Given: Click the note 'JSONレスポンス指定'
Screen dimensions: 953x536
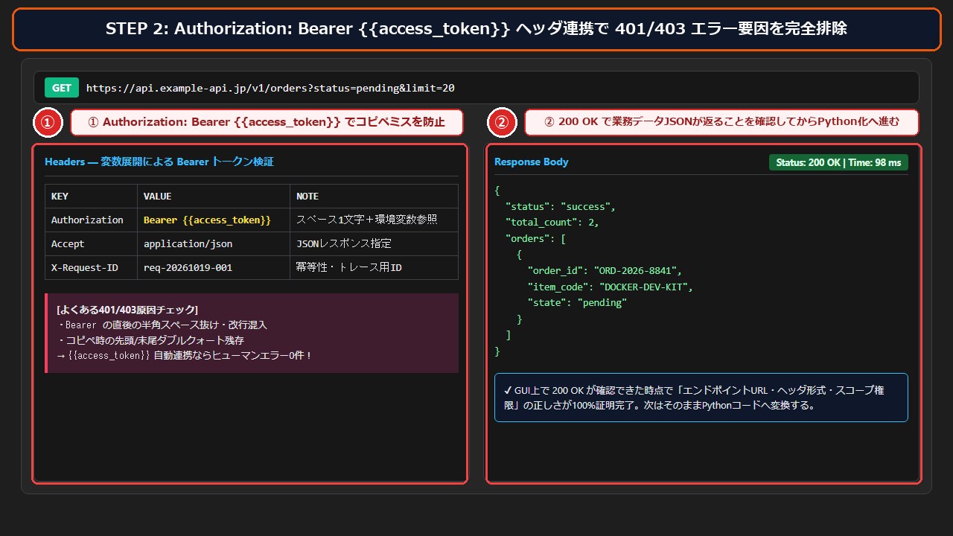Looking at the screenshot, I should coord(344,244).
